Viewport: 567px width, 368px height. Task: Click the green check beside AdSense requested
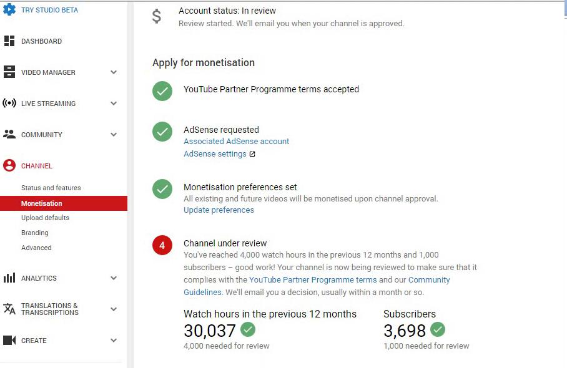pyautogui.click(x=162, y=132)
